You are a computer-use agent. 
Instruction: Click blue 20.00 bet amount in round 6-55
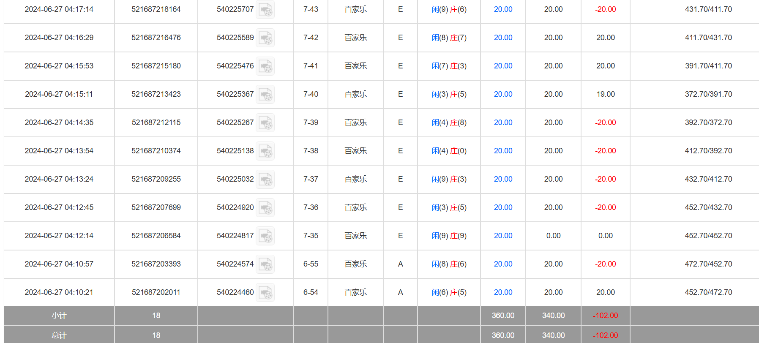503,264
